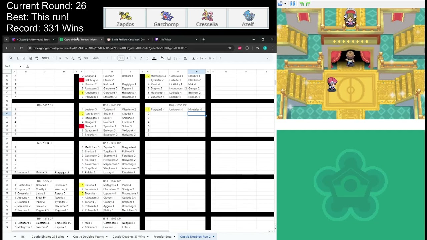Toggle strikethrough formatting
Image resolution: width=427 pixels, height=240 pixels.
[x=147, y=58]
